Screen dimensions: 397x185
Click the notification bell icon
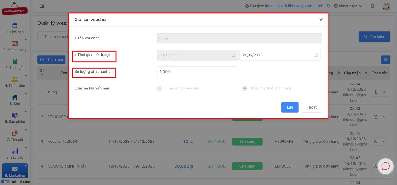(x=372, y=6)
